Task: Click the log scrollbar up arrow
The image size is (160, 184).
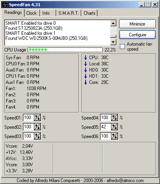Action: point(113,23)
